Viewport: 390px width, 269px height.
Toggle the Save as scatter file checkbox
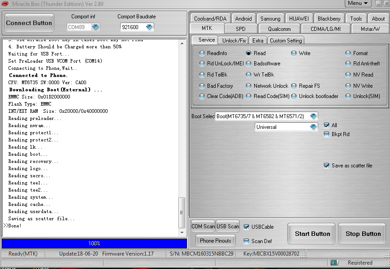point(327,166)
